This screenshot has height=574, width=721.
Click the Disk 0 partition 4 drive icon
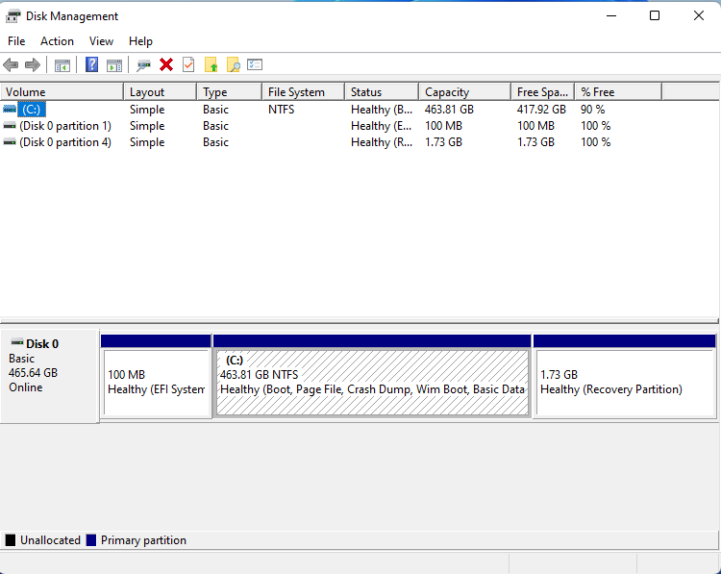click(10, 142)
